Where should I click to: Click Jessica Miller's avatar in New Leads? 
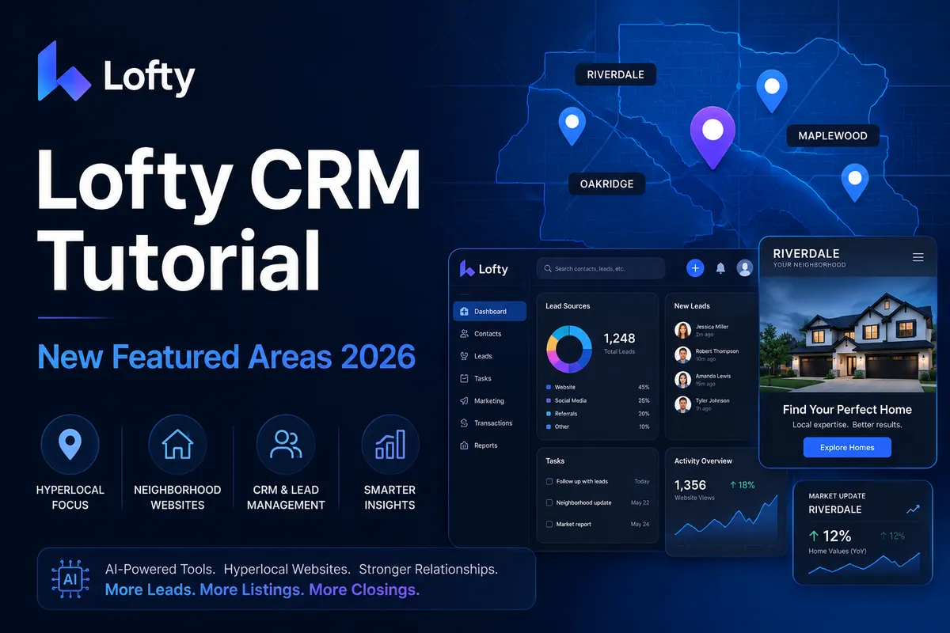coord(682,330)
